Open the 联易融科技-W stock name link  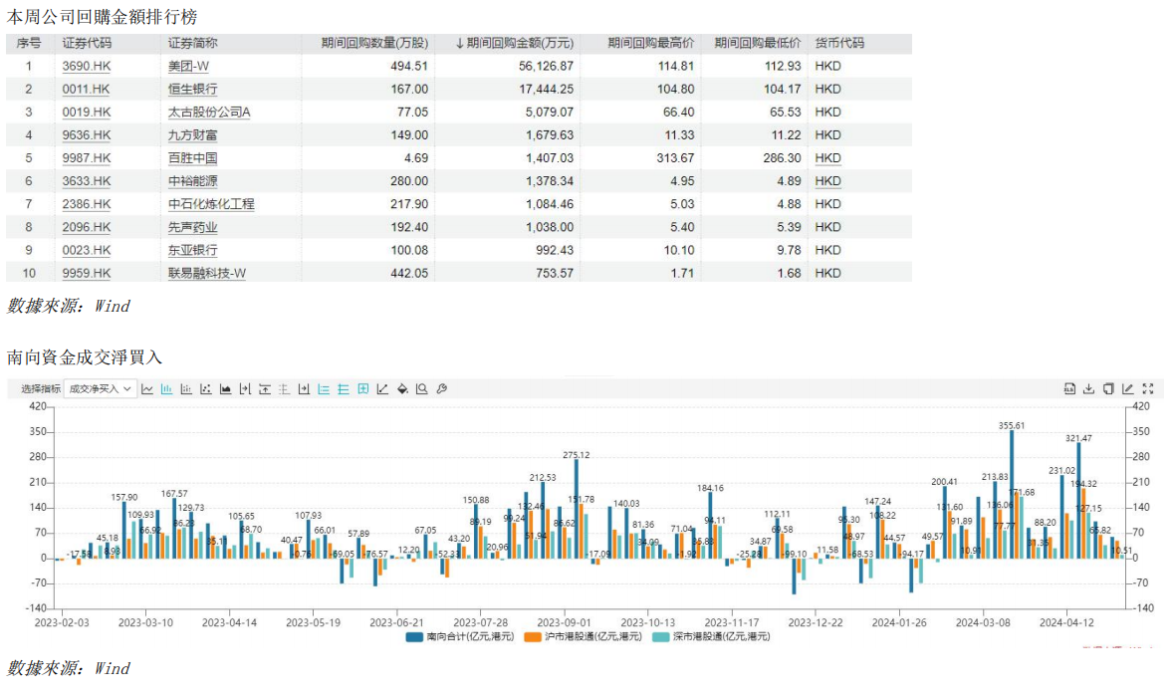tap(207, 273)
